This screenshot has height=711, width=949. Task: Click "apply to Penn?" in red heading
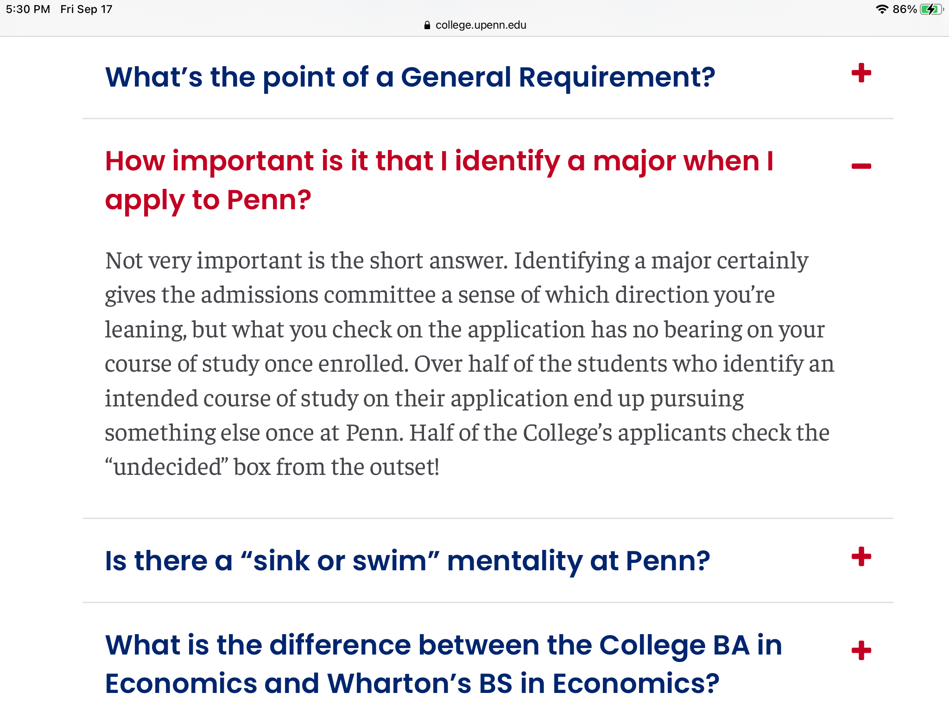pos(208,200)
